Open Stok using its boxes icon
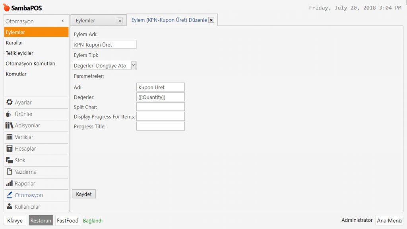407x229 pixels. coord(10,160)
